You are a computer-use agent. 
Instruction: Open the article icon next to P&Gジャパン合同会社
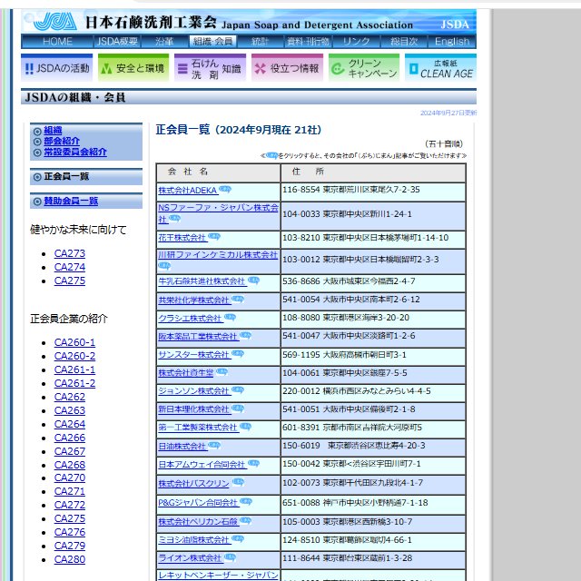pyautogui.click(x=246, y=502)
